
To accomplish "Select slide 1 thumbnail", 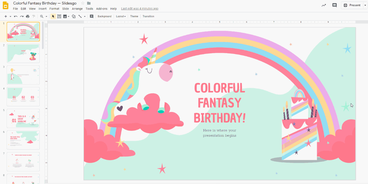I will tap(23, 32).
